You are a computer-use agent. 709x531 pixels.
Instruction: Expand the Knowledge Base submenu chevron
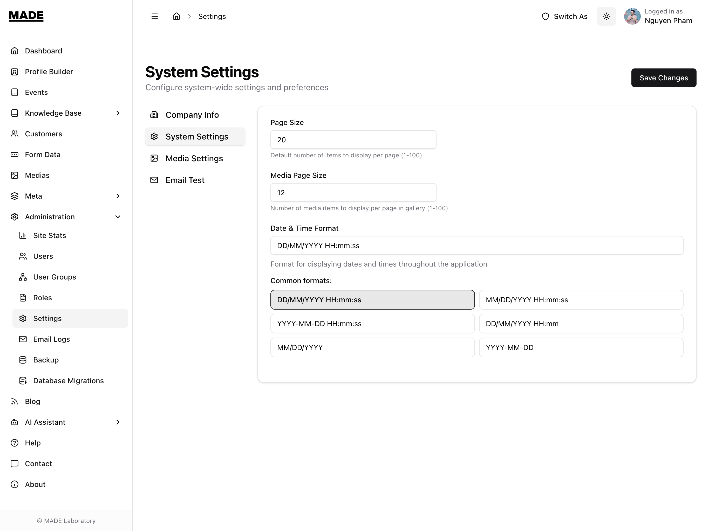(x=118, y=113)
